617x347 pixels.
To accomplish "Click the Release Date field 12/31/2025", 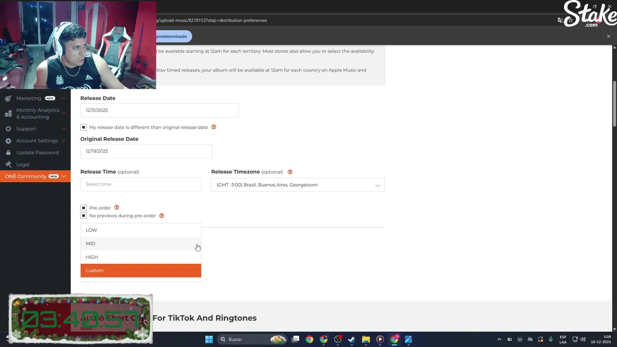I will (x=159, y=110).
